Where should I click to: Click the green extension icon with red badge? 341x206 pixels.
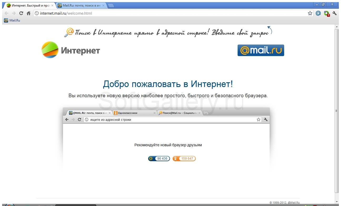click(327, 13)
